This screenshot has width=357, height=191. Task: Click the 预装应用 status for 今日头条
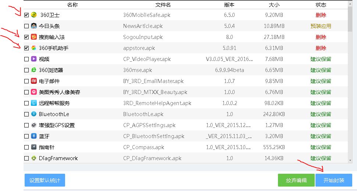(x=321, y=26)
